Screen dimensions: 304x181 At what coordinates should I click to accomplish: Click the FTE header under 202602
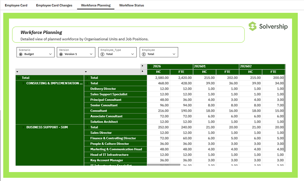click(273, 72)
